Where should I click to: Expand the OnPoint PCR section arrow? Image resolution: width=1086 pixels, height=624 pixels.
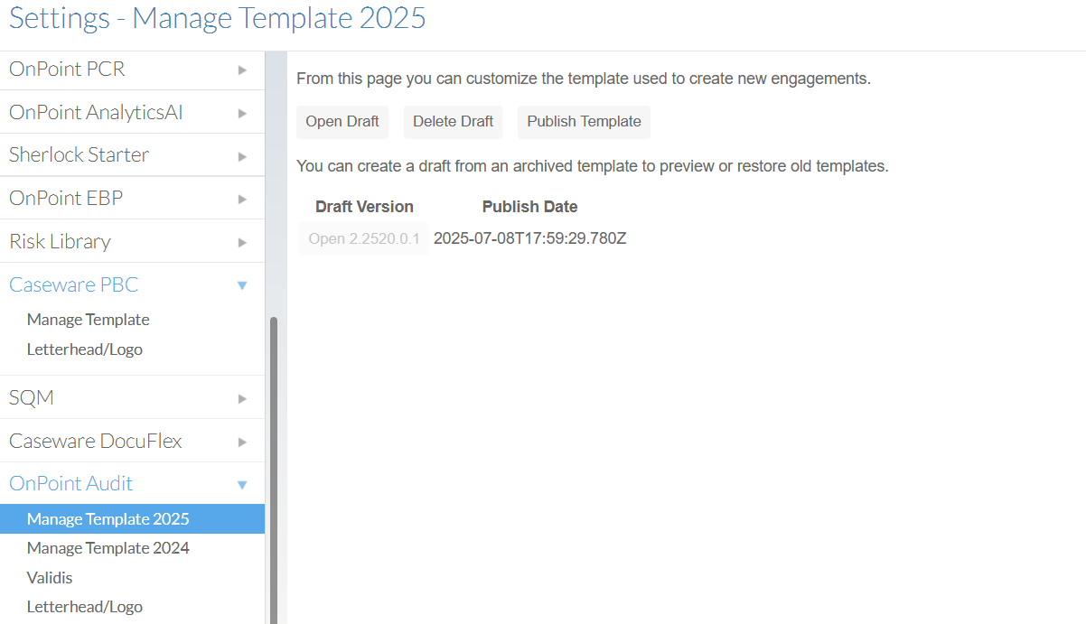coord(242,70)
